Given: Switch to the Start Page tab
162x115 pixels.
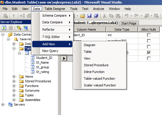Looking at the screenshot, I should (129, 23).
